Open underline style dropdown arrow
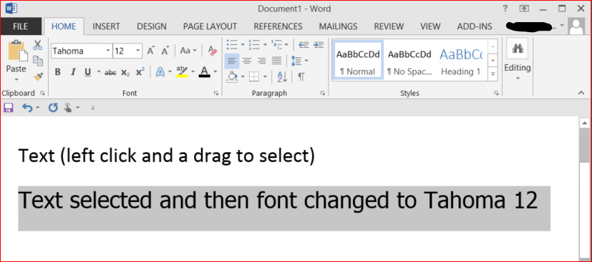This screenshot has height=262, width=592. tap(99, 72)
